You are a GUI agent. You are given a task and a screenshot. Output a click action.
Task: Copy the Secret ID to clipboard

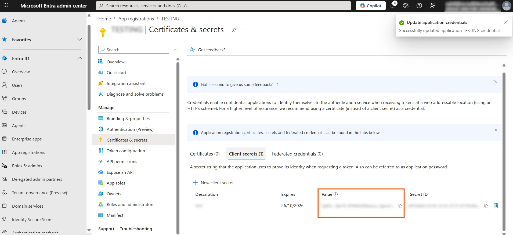click(x=486, y=206)
